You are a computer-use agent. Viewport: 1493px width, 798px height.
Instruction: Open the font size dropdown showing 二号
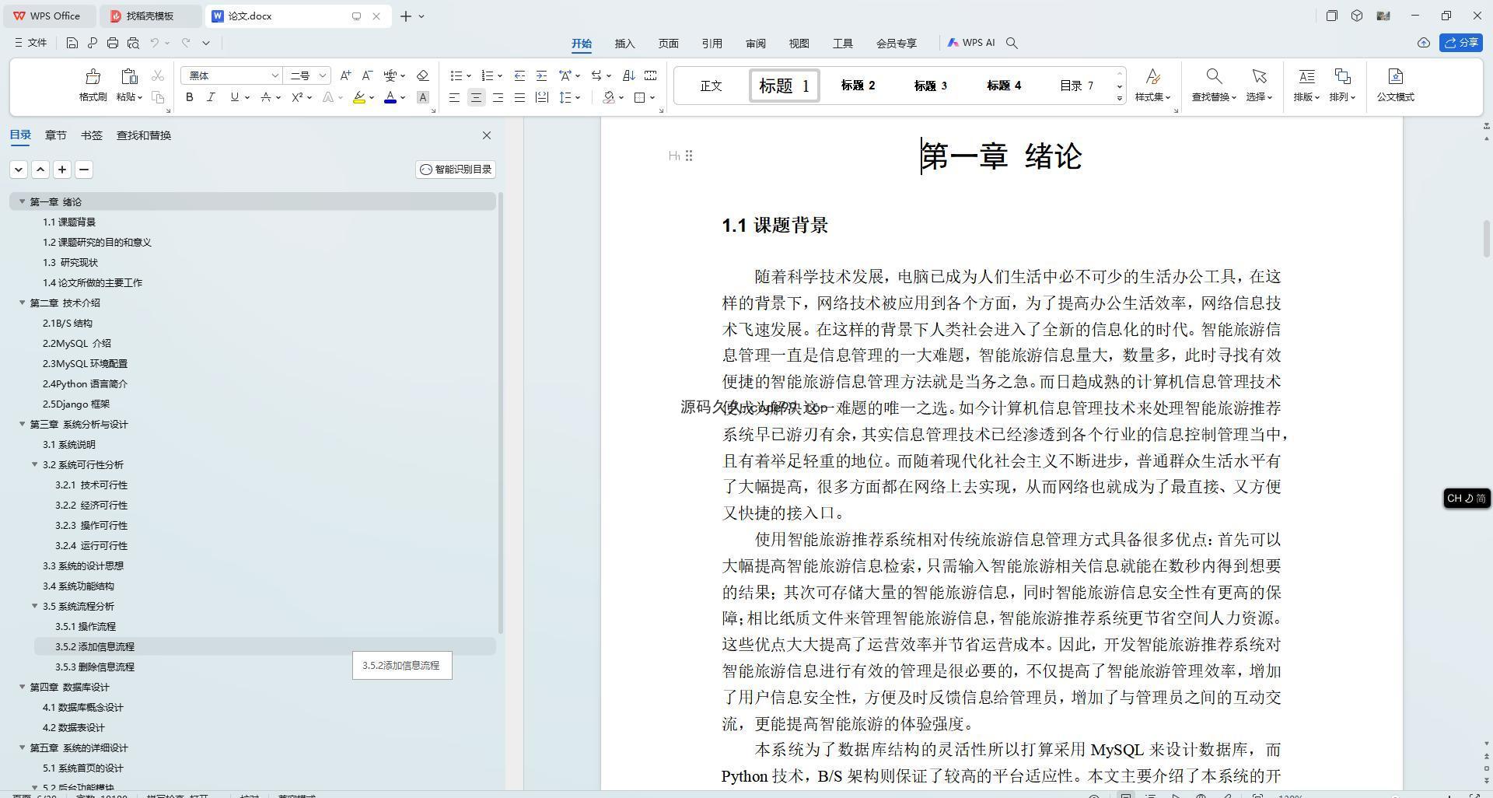pyautogui.click(x=322, y=75)
